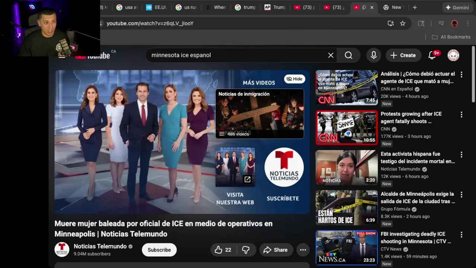Open options for FBI investigating video
Viewport: 476px width, 268px height.
click(461, 234)
